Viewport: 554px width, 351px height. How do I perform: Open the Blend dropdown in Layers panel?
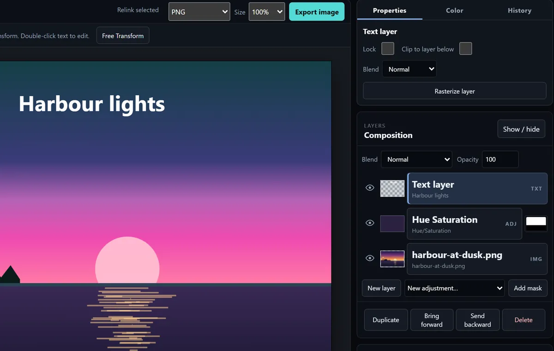click(416, 159)
